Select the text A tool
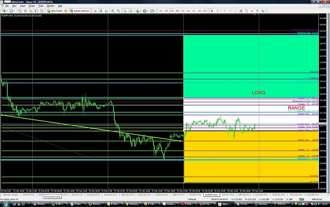The height and width of the screenshot is (207, 330). [x=252, y=11]
